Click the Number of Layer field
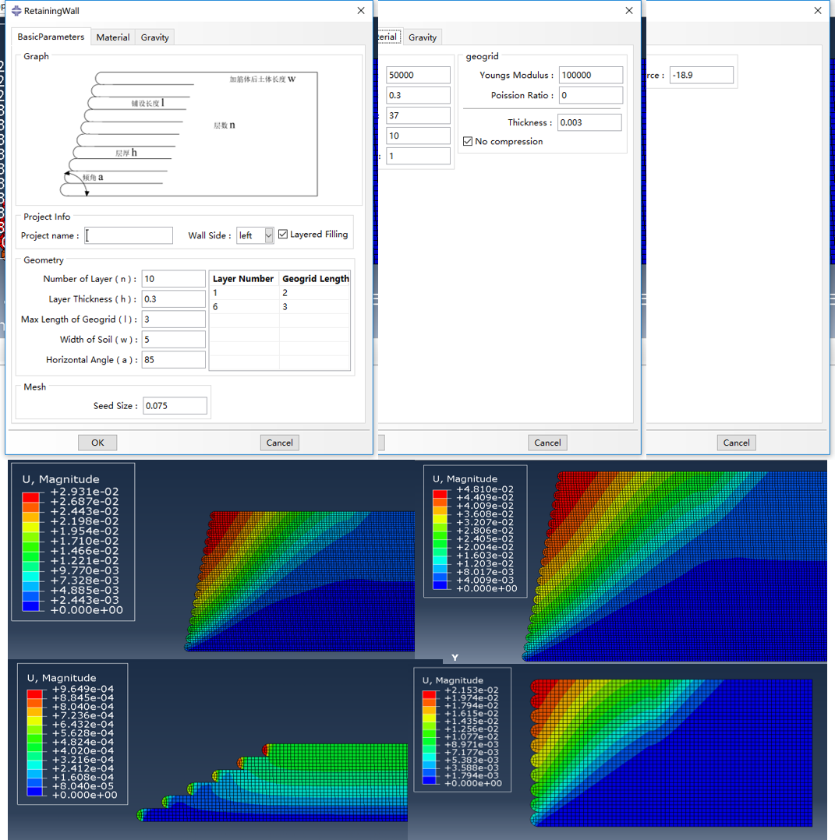 (x=173, y=279)
